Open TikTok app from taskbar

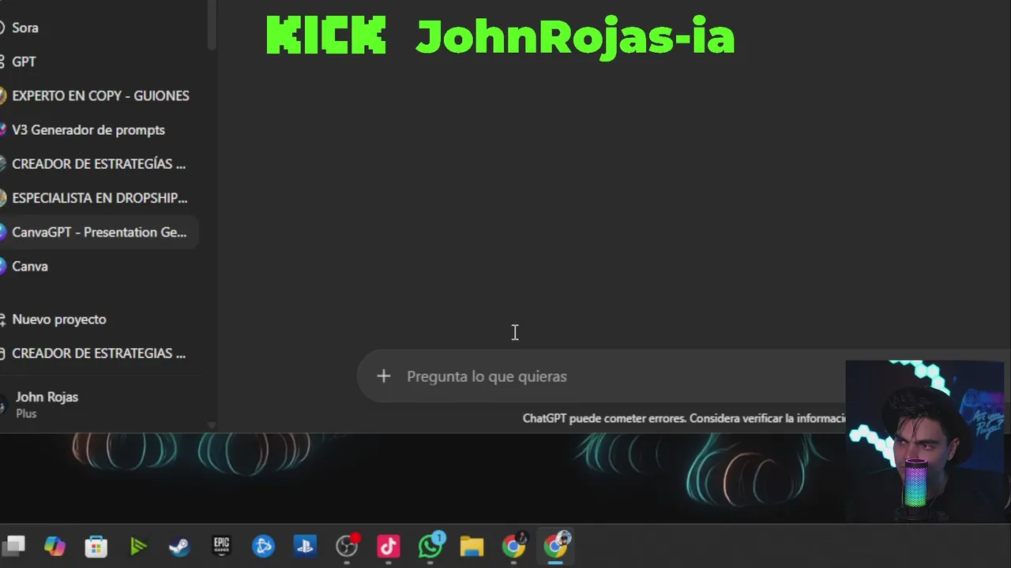(388, 546)
